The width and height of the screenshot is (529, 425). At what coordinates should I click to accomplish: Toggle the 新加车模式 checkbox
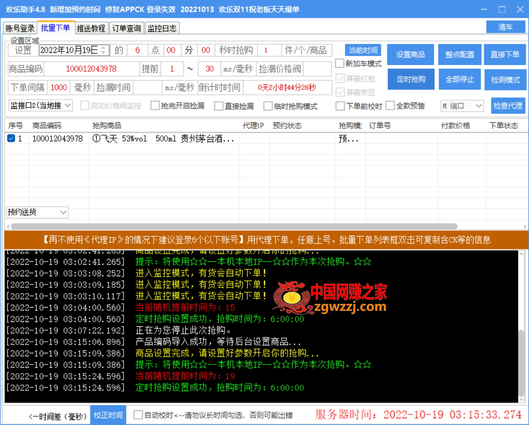pos(340,63)
